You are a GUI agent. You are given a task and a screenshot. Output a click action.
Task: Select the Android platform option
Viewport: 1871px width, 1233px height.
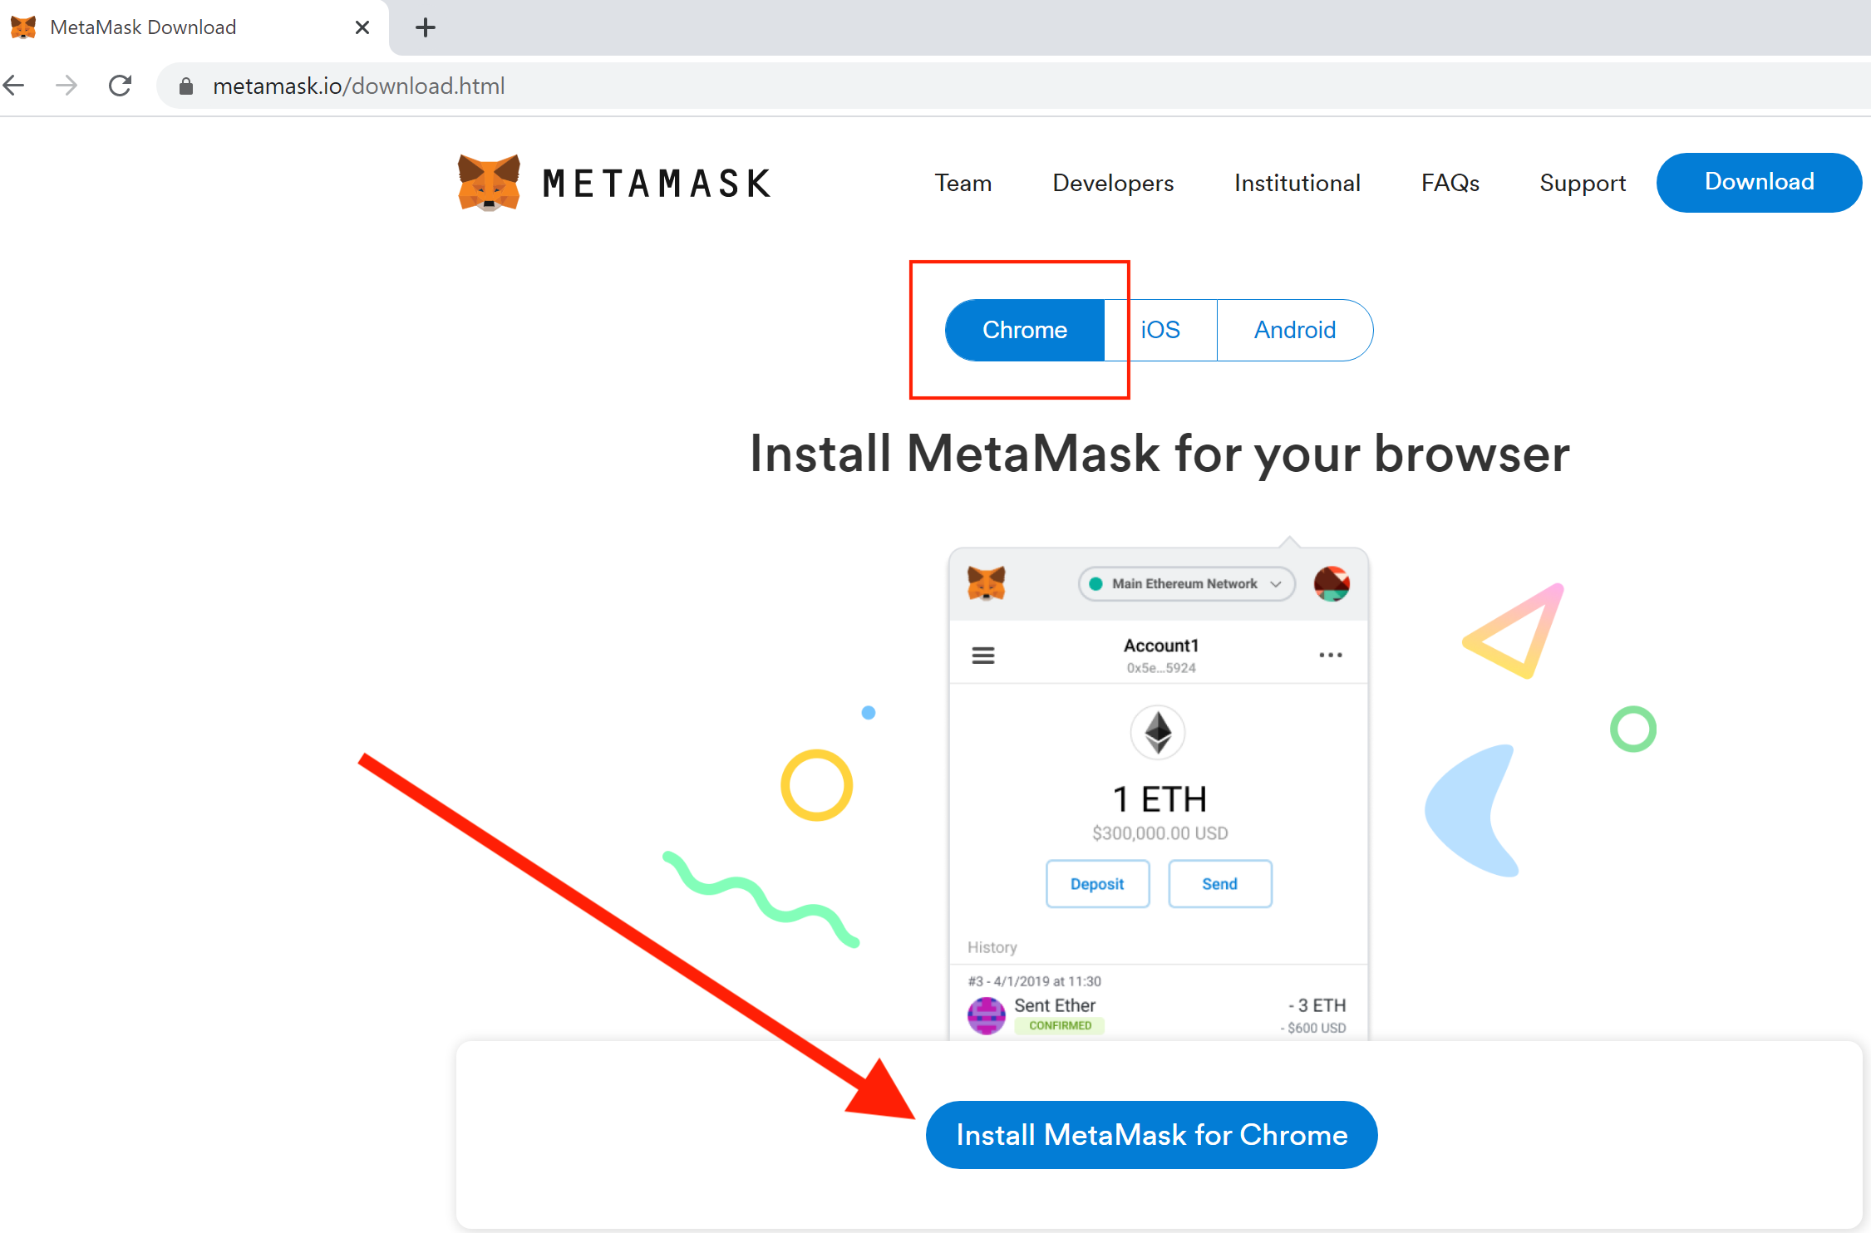[x=1292, y=329]
